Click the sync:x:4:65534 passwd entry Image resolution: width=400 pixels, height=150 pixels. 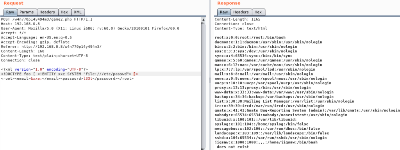coord(253,56)
